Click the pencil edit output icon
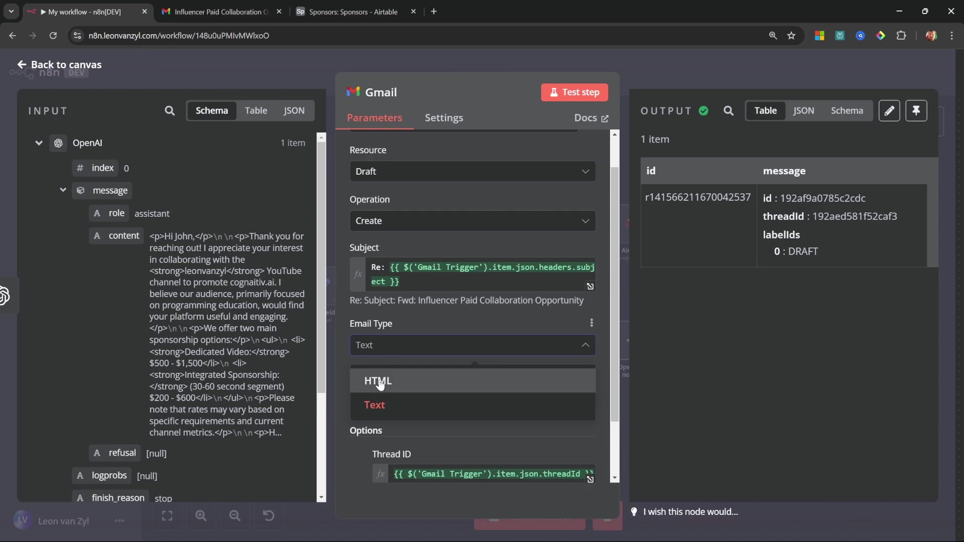The image size is (964, 542). click(x=889, y=111)
